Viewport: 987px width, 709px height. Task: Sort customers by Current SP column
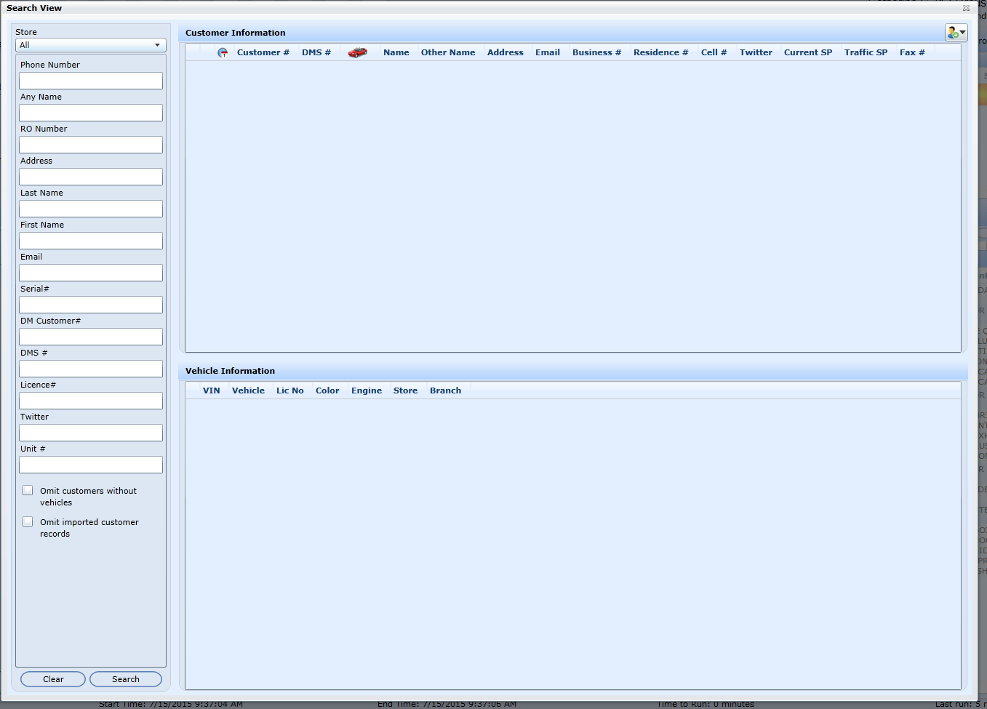click(x=807, y=52)
